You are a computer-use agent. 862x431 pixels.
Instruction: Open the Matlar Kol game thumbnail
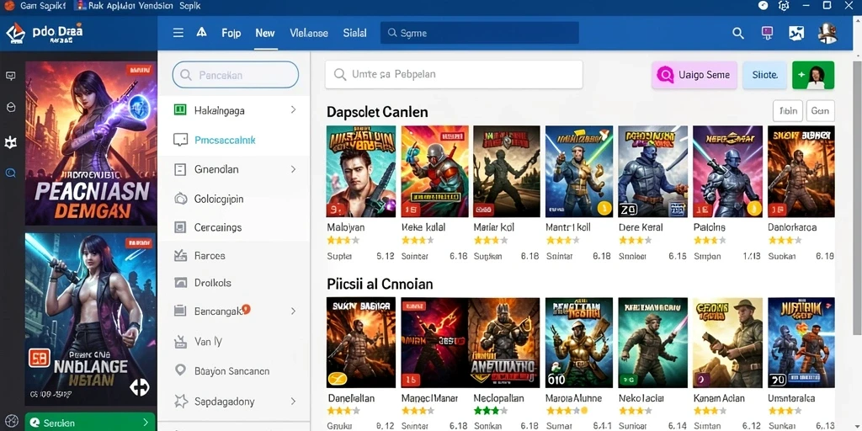point(506,172)
